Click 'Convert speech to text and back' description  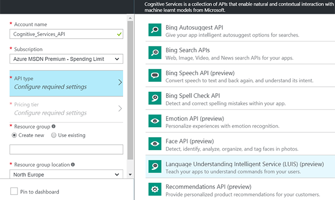tap(239, 80)
